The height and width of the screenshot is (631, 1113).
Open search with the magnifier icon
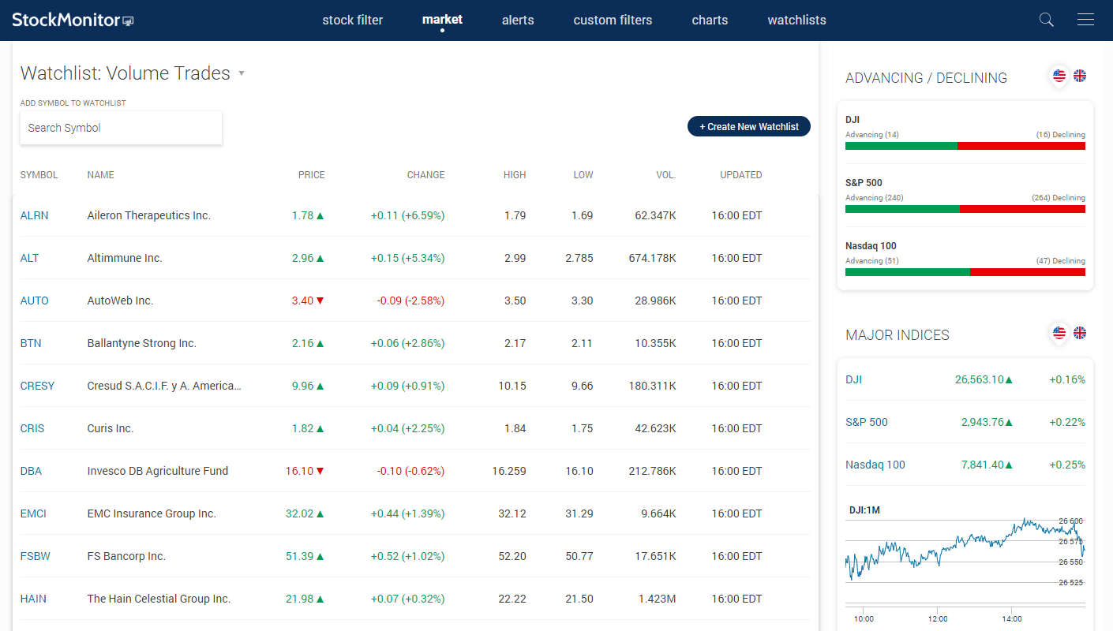click(x=1046, y=20)
